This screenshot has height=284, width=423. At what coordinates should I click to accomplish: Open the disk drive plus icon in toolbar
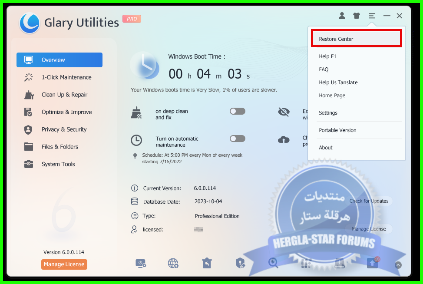[339, 263]
